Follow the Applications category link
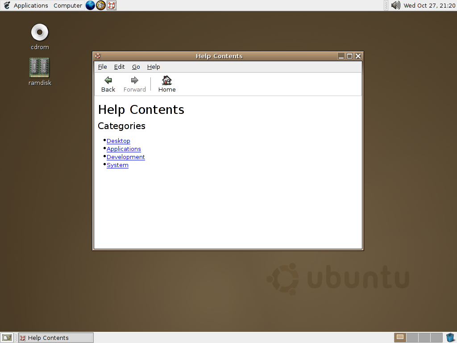Viewport: 457px width, 343px height. [124, 149]
